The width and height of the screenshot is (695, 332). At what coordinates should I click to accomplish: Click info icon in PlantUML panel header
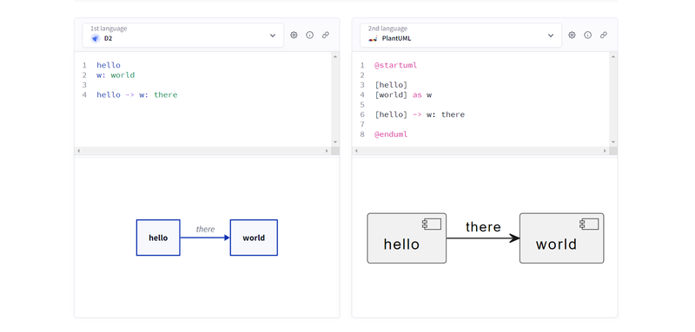point(588,35)
